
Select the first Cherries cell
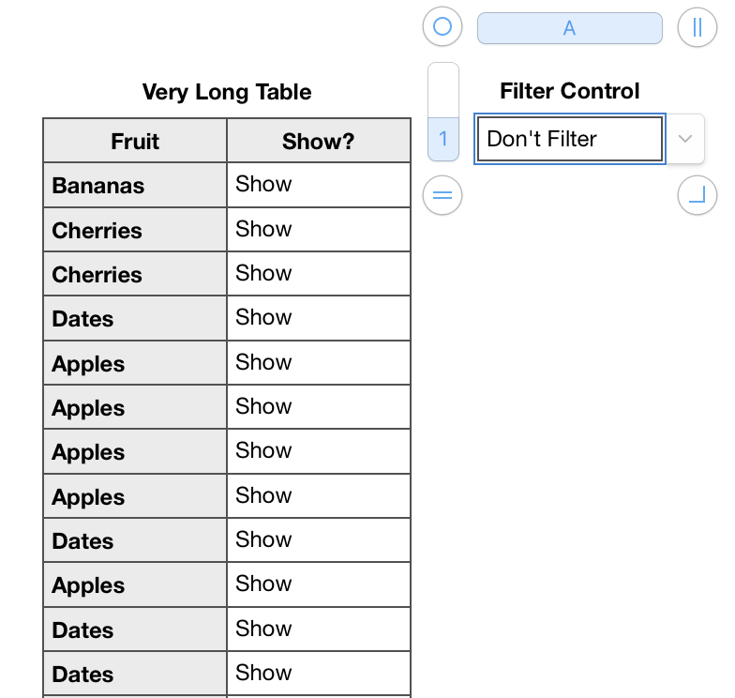click(x=135, y=230)
